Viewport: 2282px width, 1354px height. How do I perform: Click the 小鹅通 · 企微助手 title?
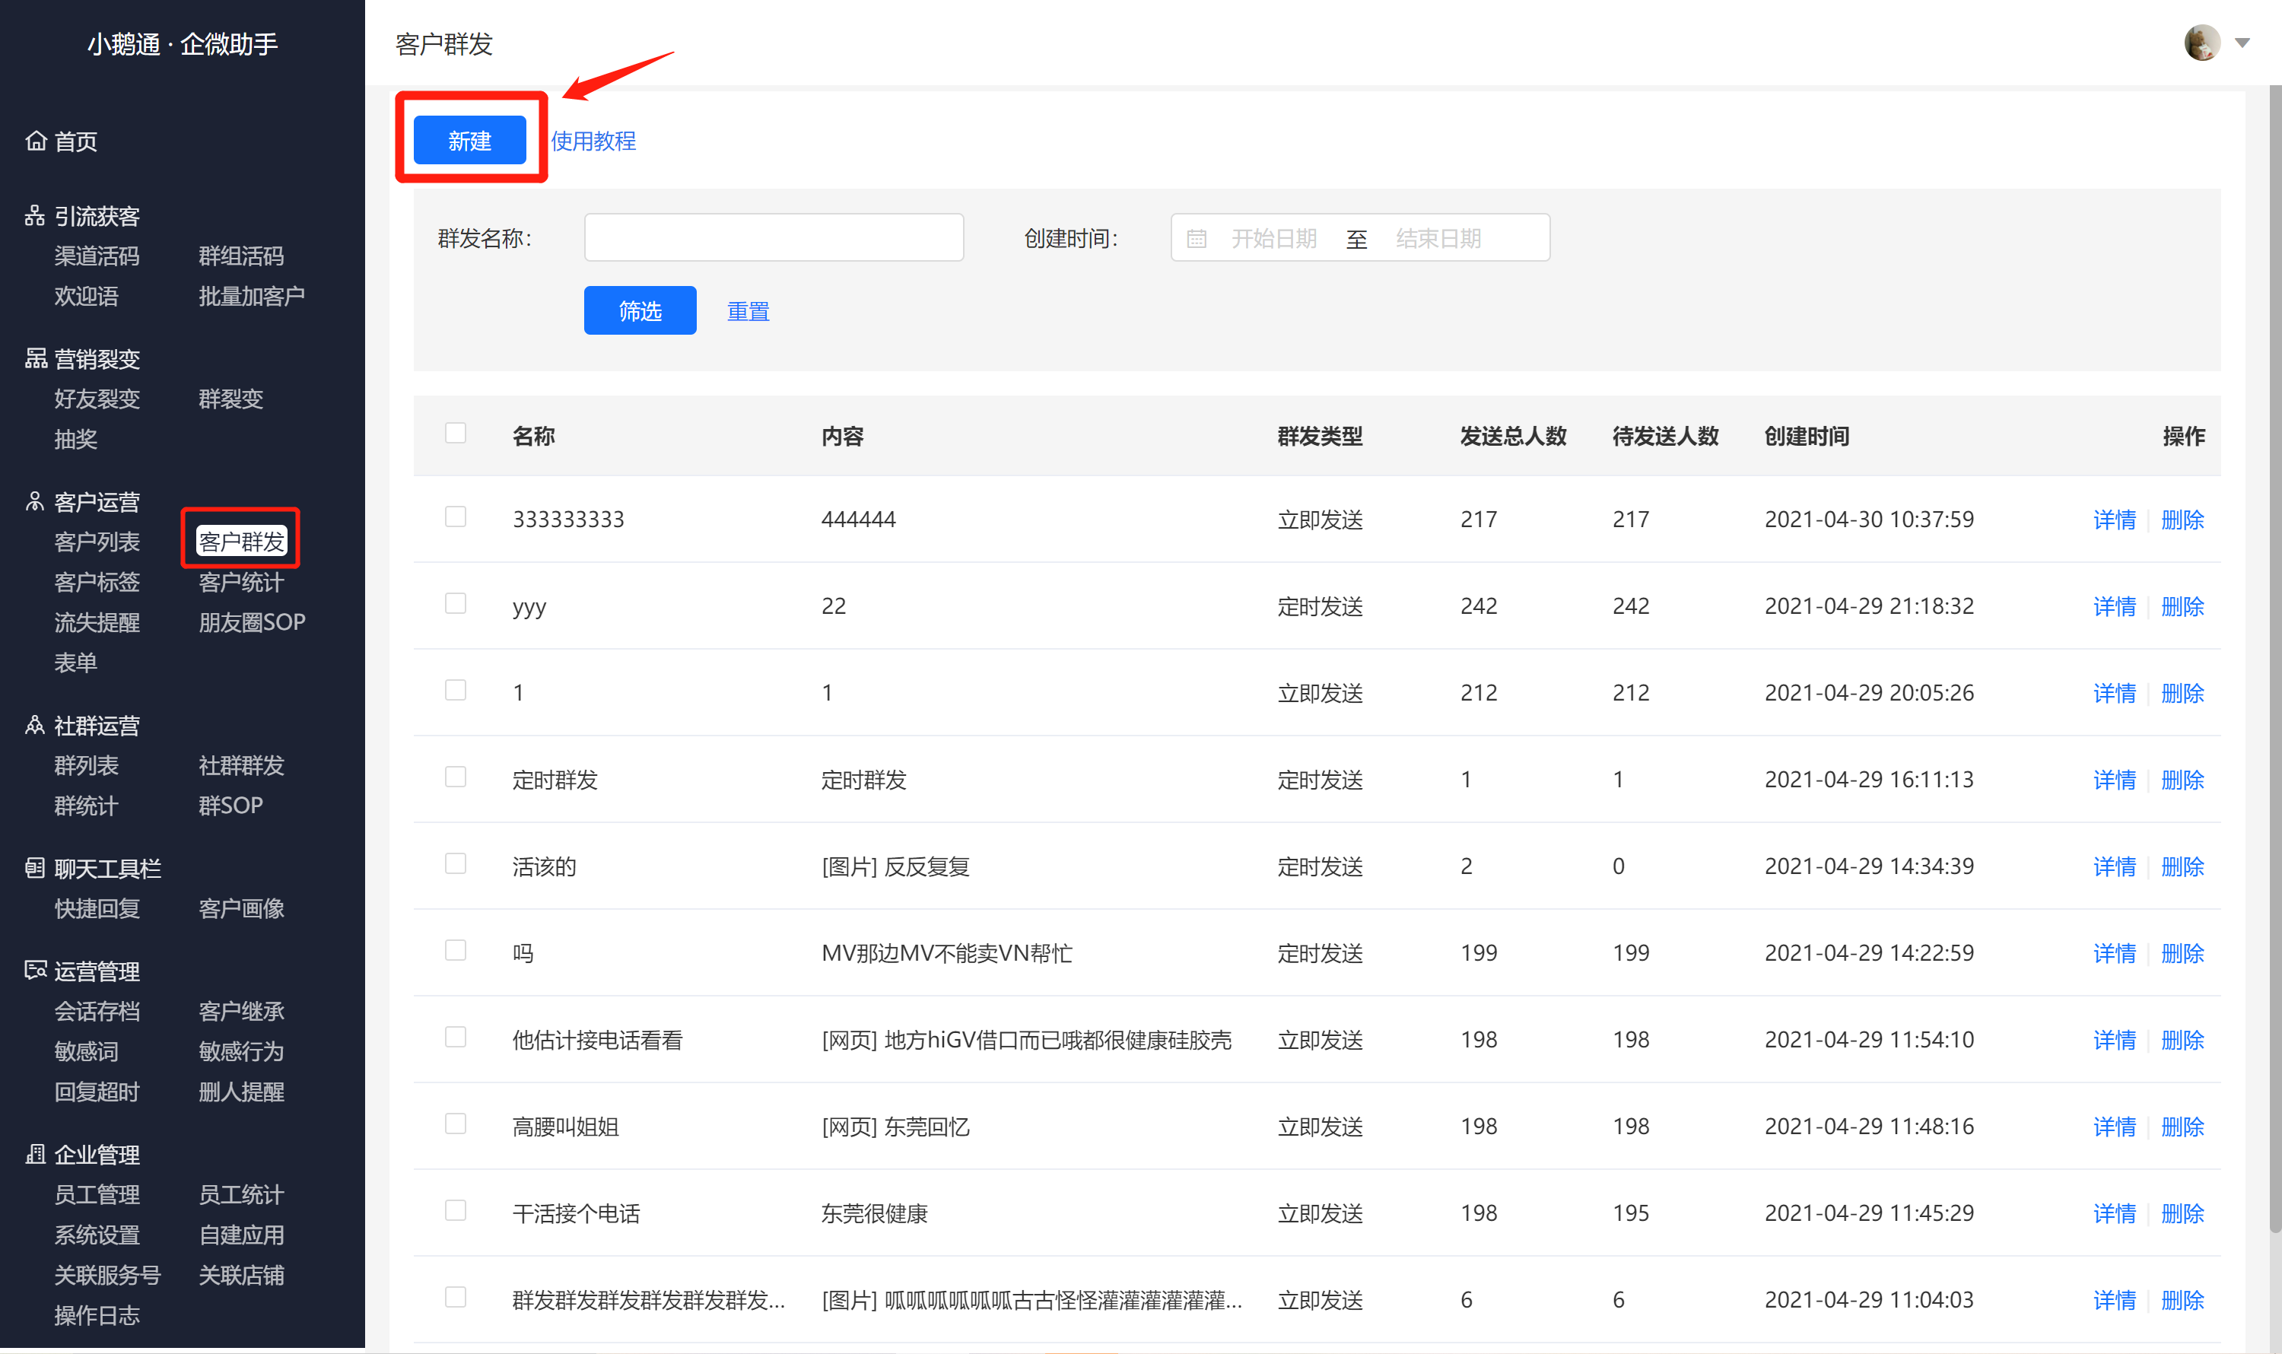(x=183, y=43)
